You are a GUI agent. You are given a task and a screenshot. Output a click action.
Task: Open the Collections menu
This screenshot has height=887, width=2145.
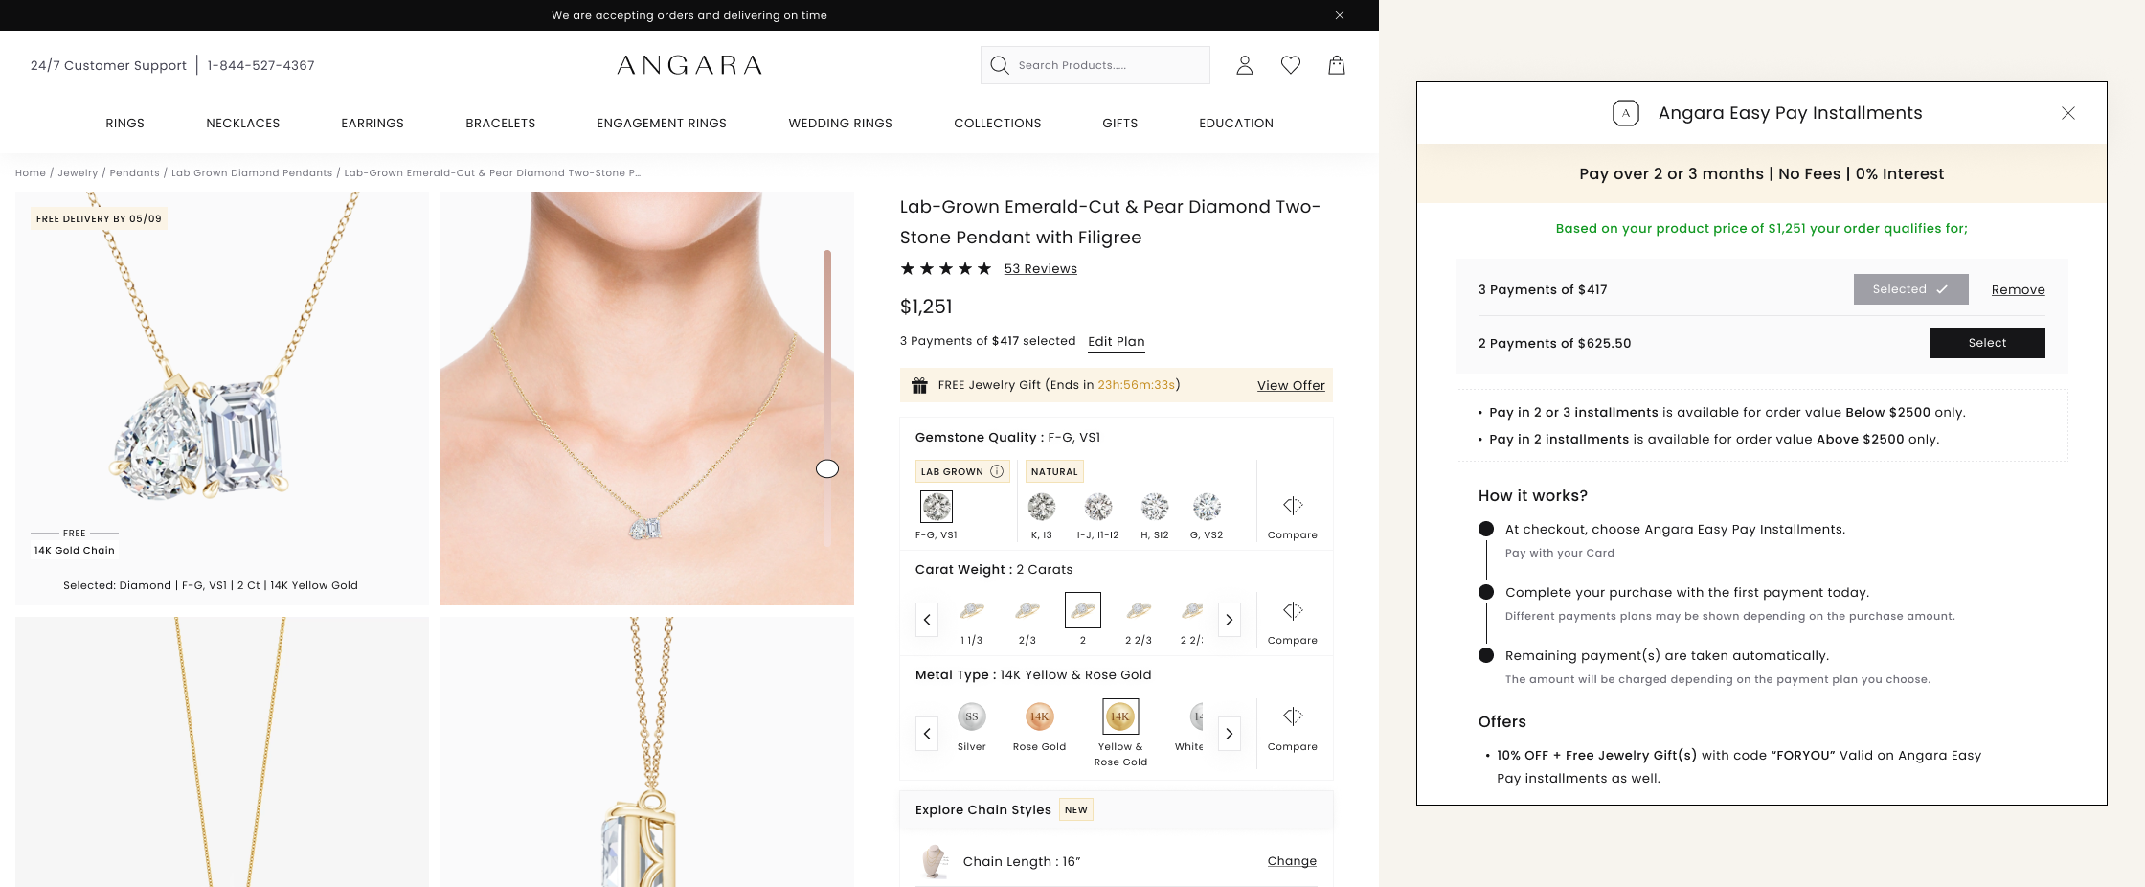click(998, 124)
